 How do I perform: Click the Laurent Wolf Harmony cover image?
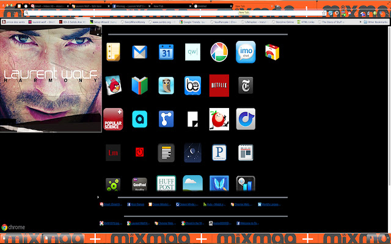click(51, 79)
